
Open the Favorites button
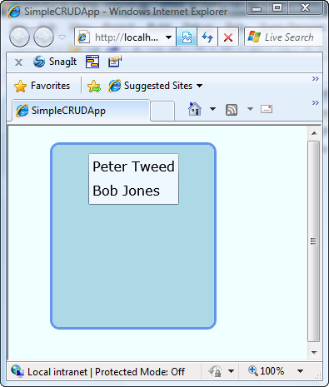click(42, 86)
